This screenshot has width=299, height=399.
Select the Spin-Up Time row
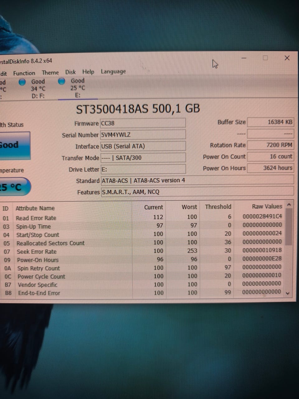click(143, 226)
